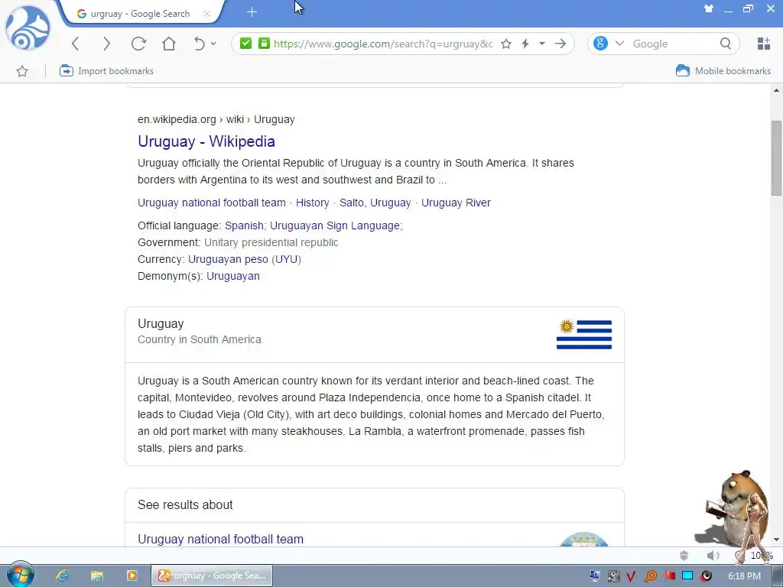Open the History sitelink
This screenshot has width=783, height=587.
[313, 203]
